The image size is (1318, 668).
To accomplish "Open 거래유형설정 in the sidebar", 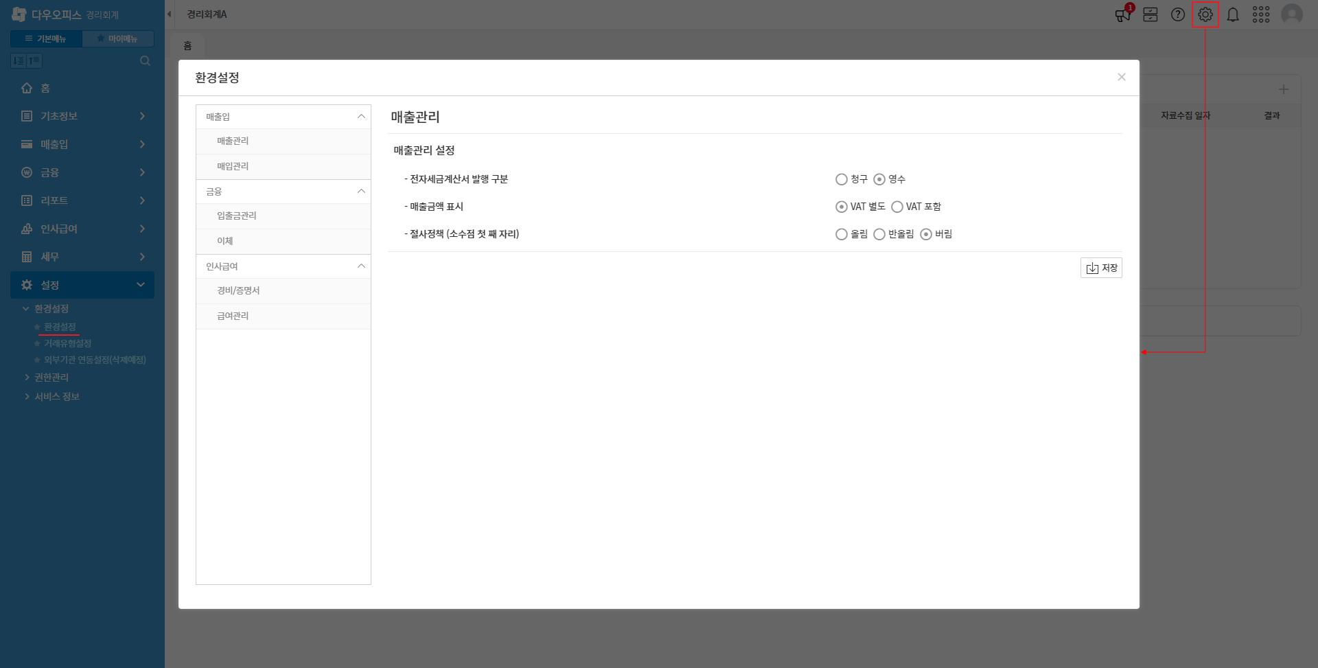I will pos(67,343).
